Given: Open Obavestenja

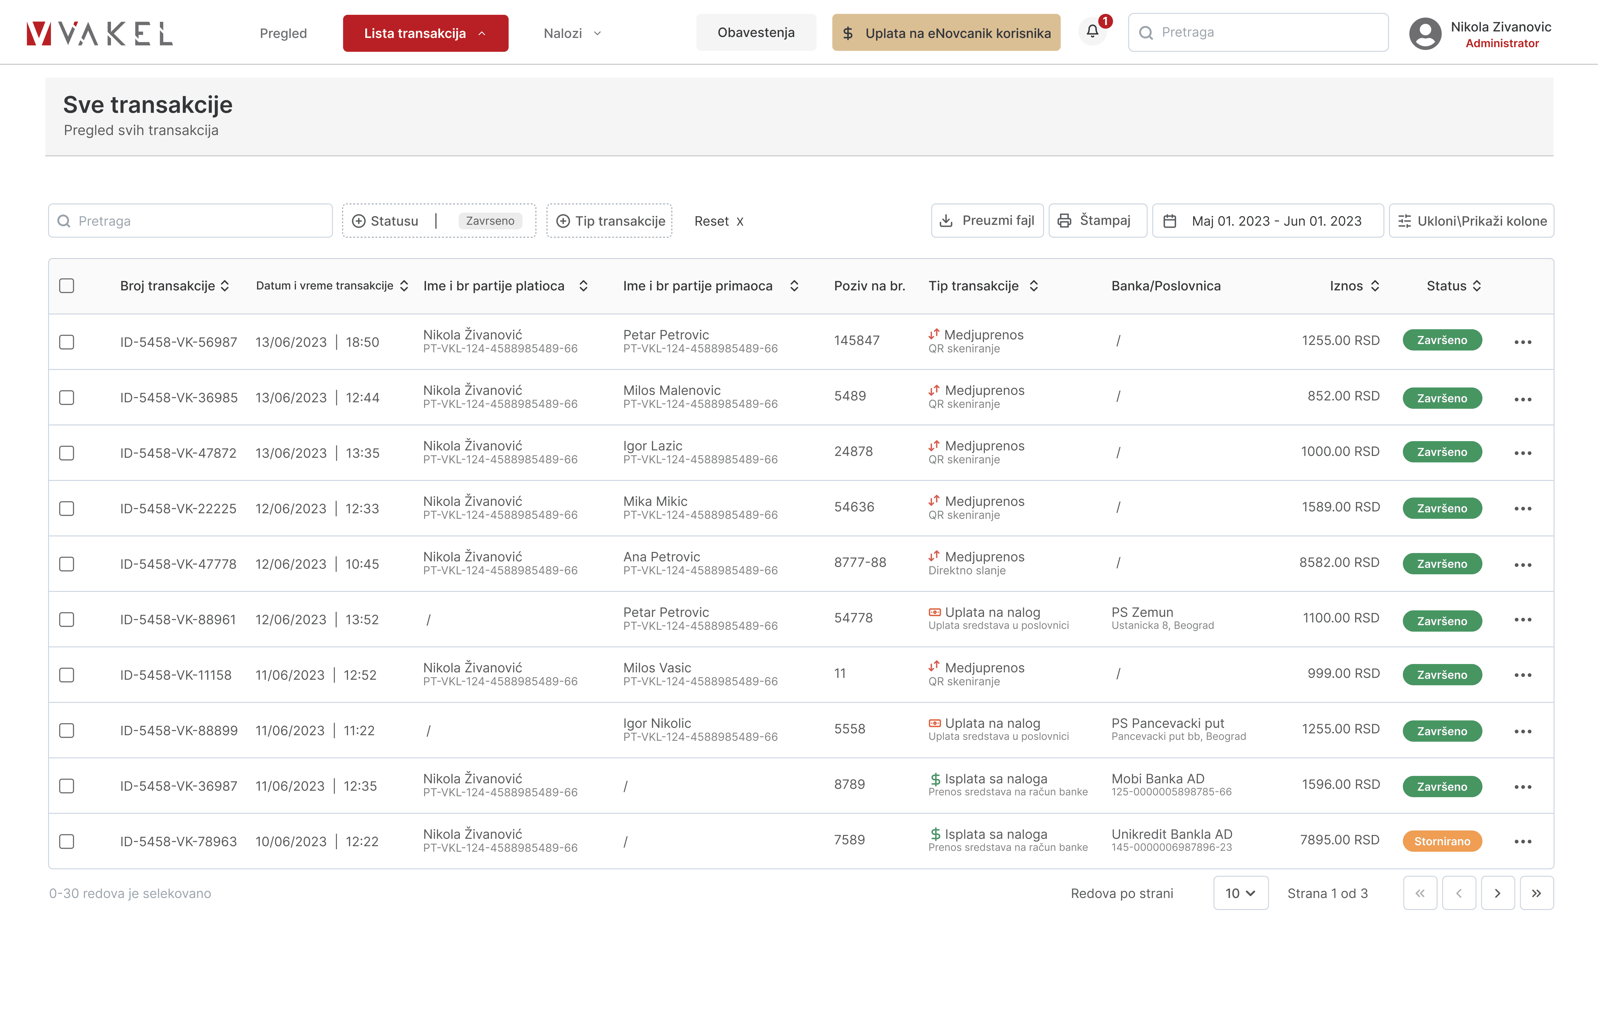Looking at the screenshot, I should (x=756, y=32).
